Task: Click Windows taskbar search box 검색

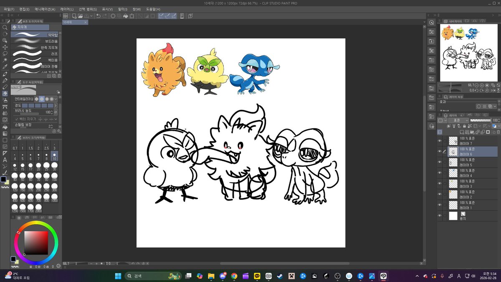Action: pos(152,276)
